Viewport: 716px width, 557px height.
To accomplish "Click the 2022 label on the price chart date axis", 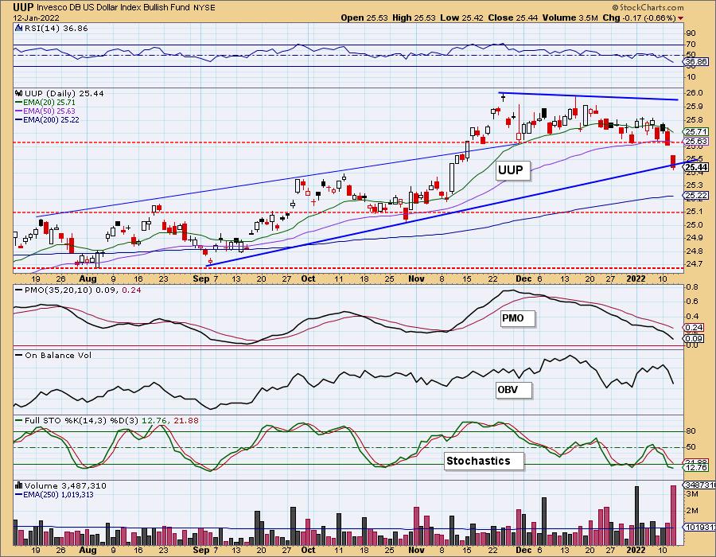I will (635, 279).
